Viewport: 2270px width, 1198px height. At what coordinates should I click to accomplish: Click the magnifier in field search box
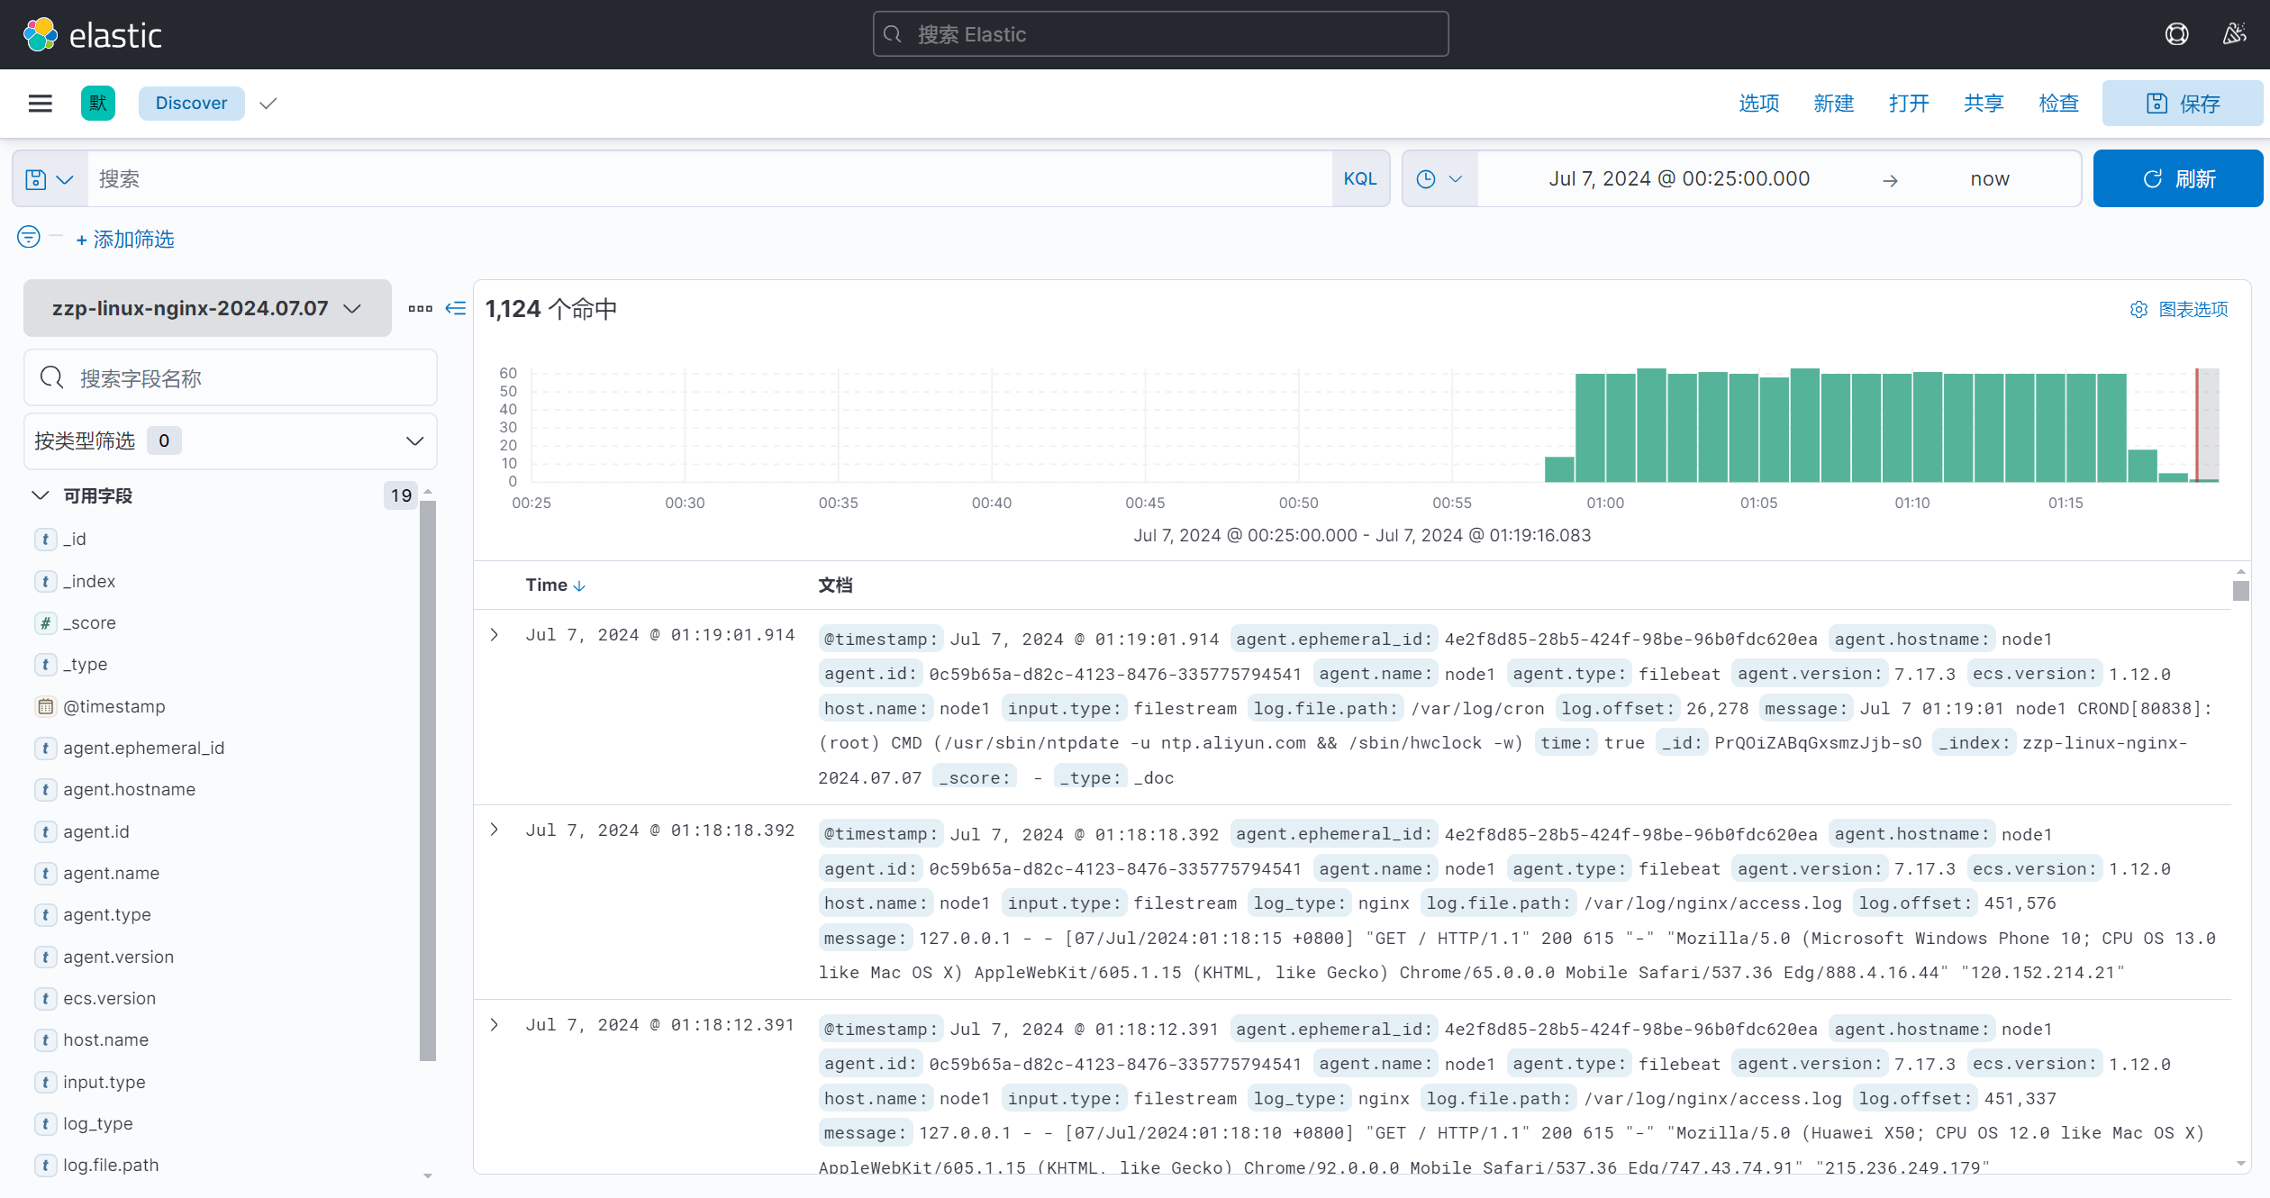(52, 378)
